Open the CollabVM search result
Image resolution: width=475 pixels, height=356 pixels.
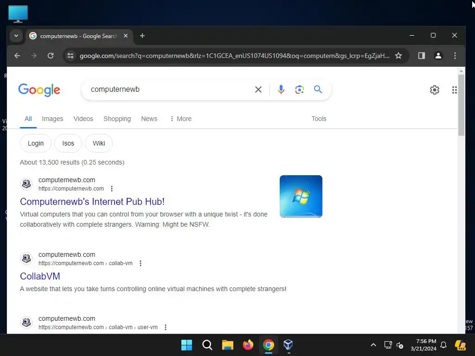(40, 276)
